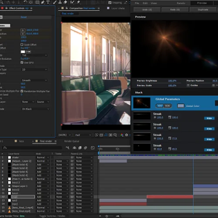Click the Global Color swatch
Viewport: 218px width, 218px height.
pyautogui.click(x=181, y=106)
